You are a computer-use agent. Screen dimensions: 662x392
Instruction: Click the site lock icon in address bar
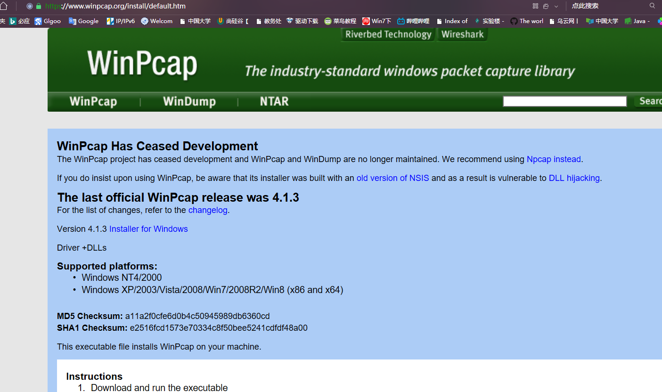point(38,6)
